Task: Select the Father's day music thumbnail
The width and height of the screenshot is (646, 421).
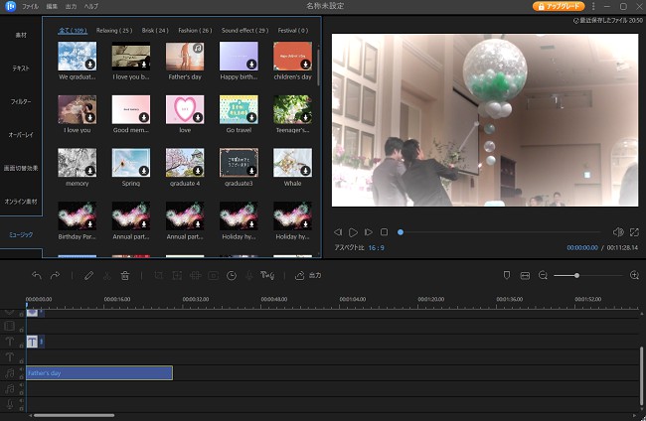Action: (x=185, y=56)
